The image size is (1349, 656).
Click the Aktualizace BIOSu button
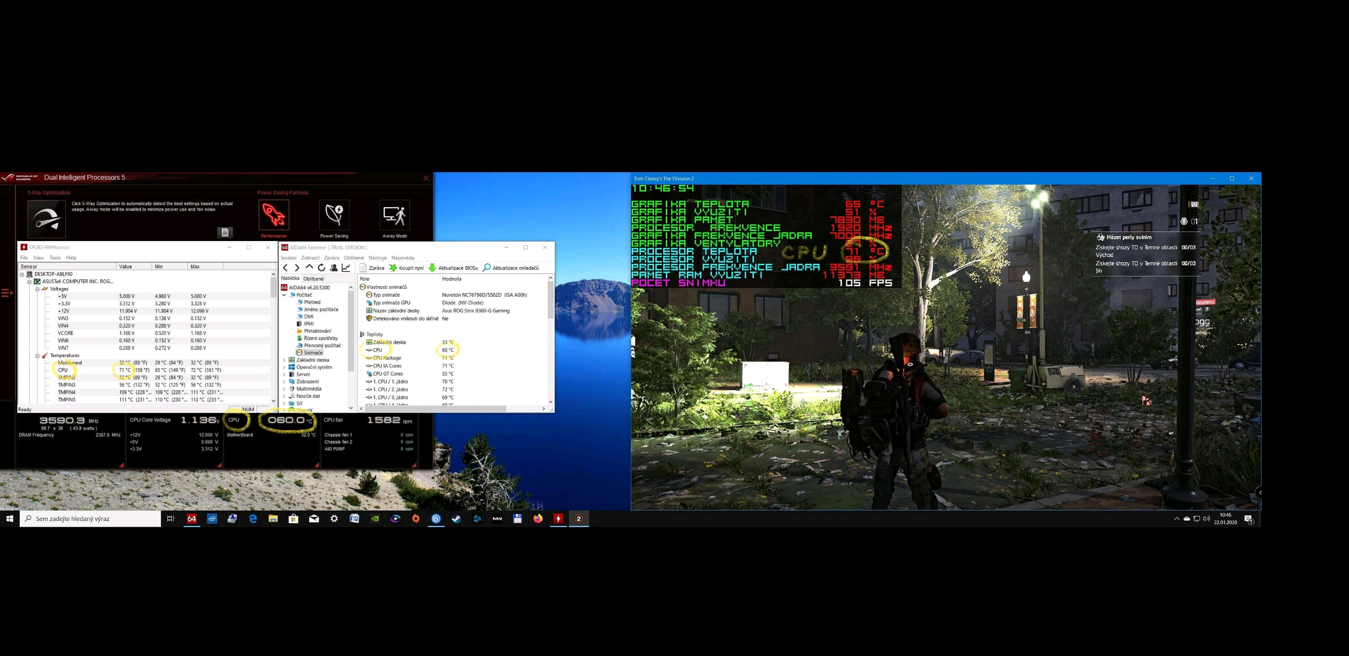[453, 267]
